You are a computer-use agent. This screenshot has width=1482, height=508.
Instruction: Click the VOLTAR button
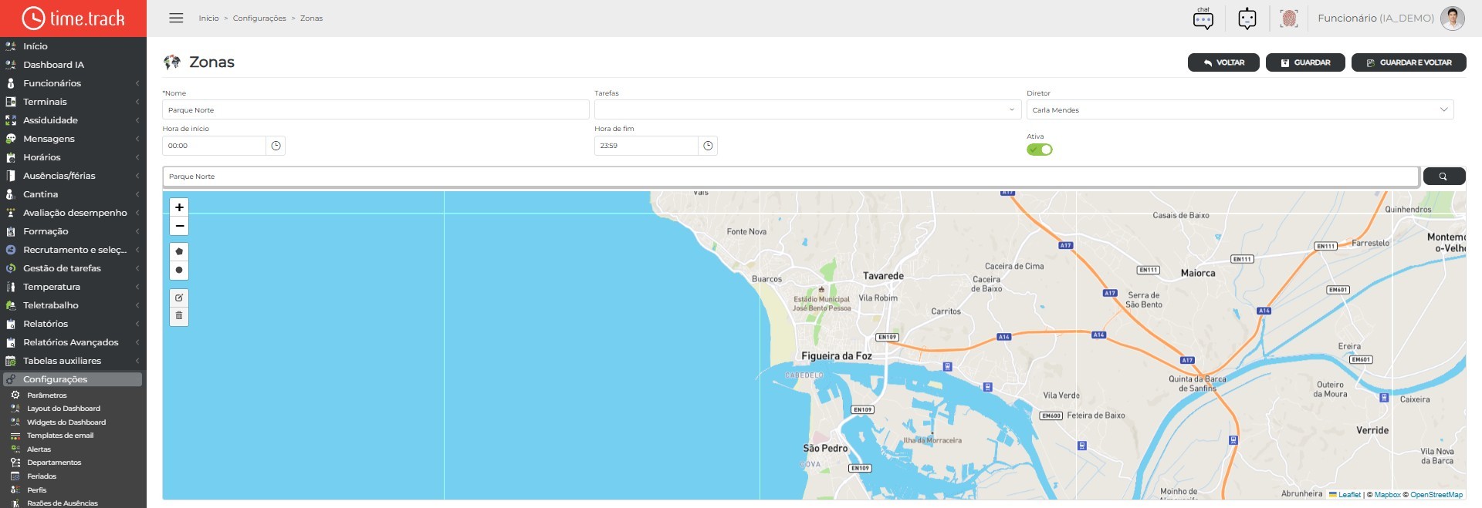tap(1223, 62)
